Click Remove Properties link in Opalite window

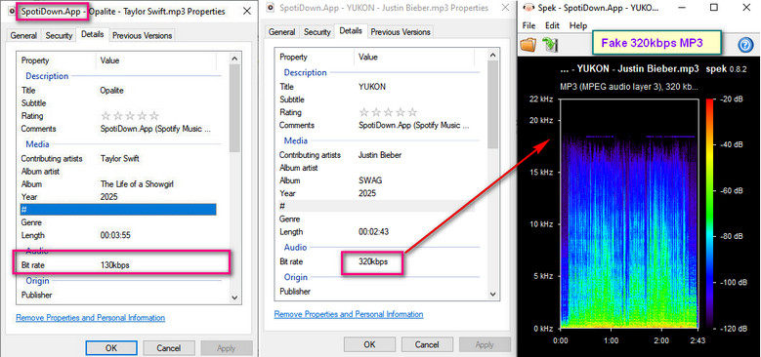[90, 318]
